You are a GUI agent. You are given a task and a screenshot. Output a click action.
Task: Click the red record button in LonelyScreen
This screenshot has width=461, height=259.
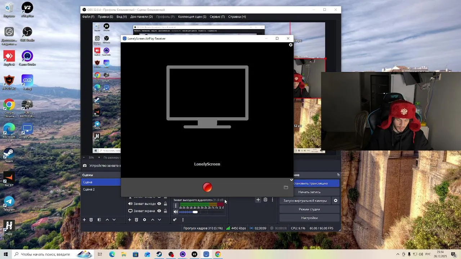207,187
